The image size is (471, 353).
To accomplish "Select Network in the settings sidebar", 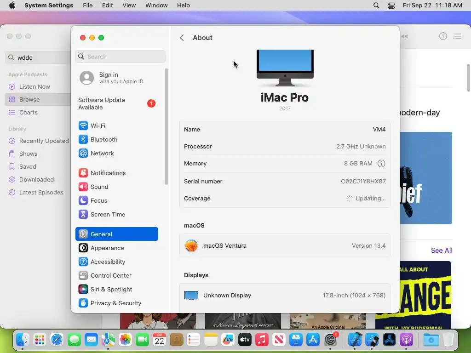I will 116,153.
